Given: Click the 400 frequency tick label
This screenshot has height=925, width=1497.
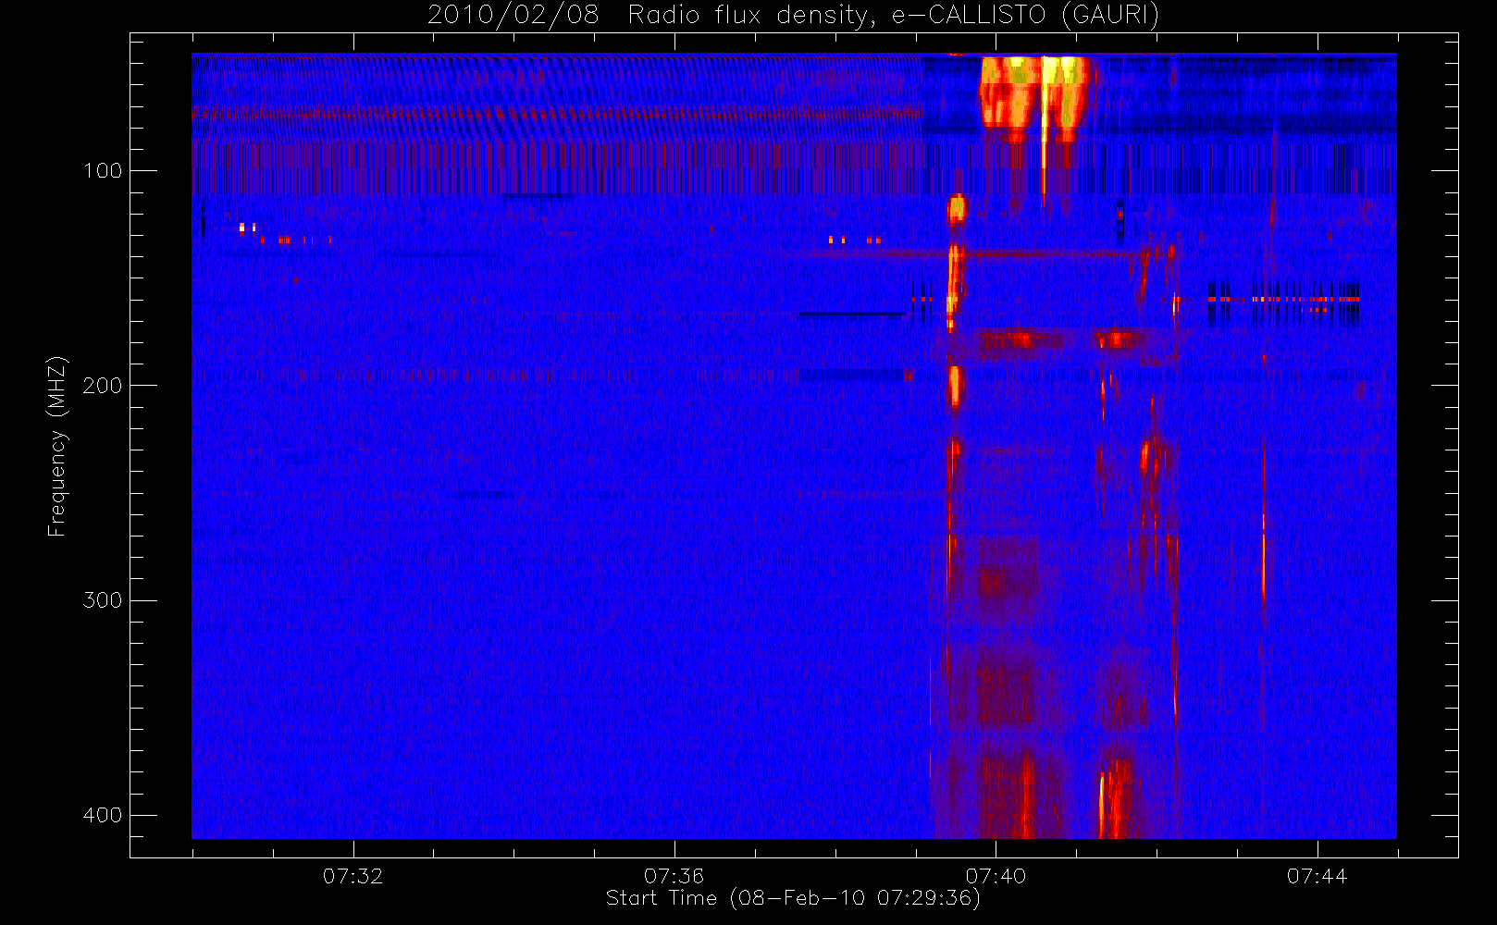Looking at the screenshot, I should 102,815.
